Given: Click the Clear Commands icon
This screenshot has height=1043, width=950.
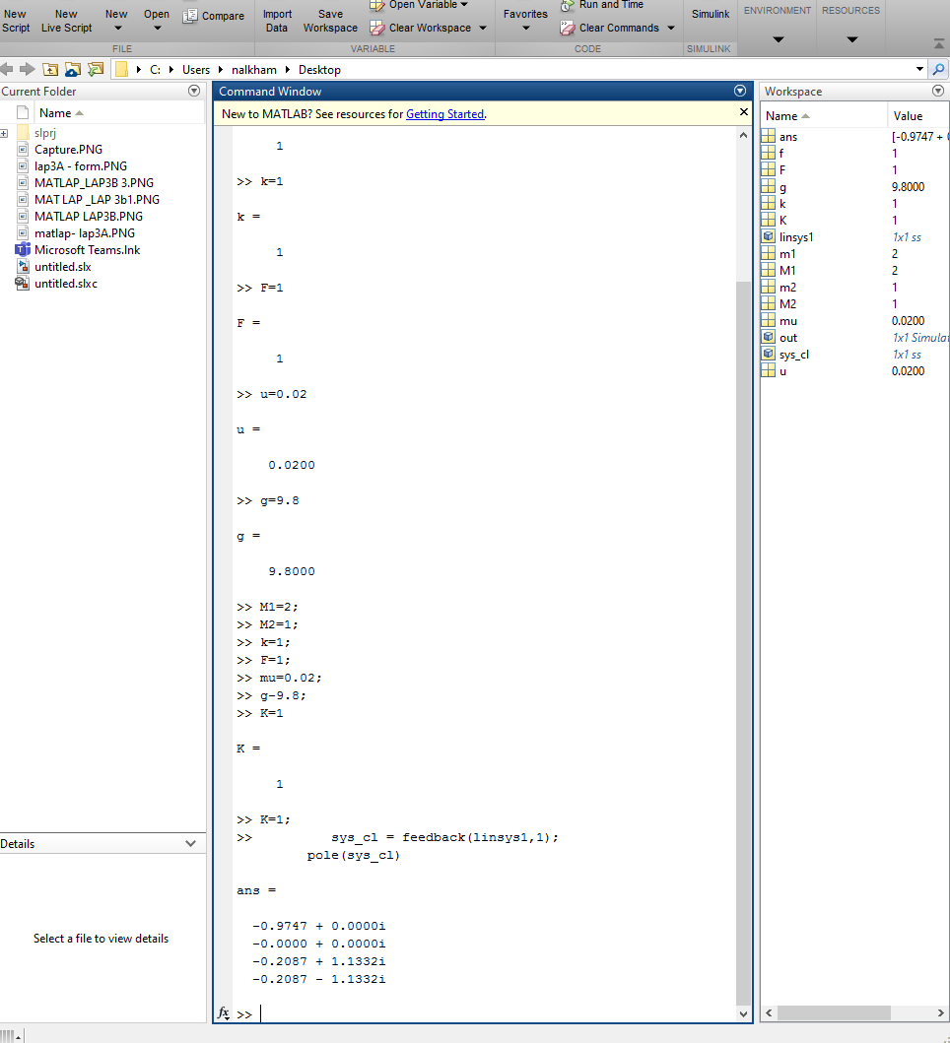Looking at the screenshot, I should 568,28.
